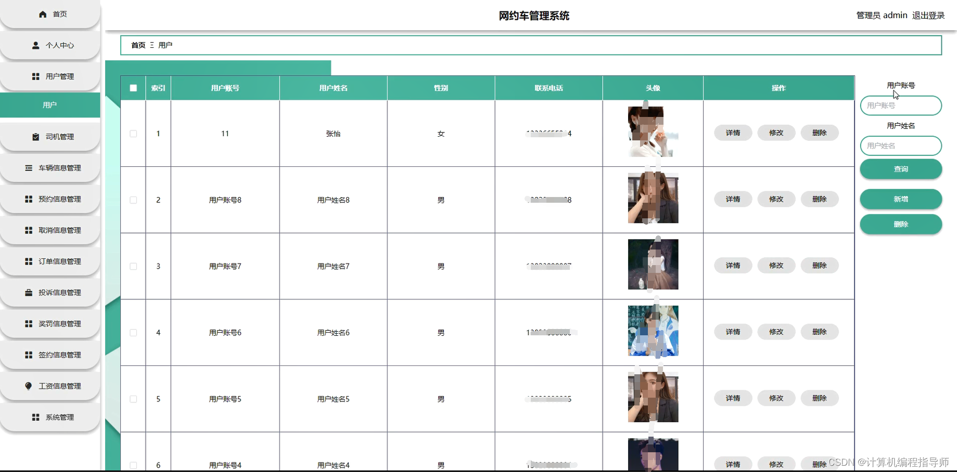Click the 用户姓名 column header

(333, 88)
